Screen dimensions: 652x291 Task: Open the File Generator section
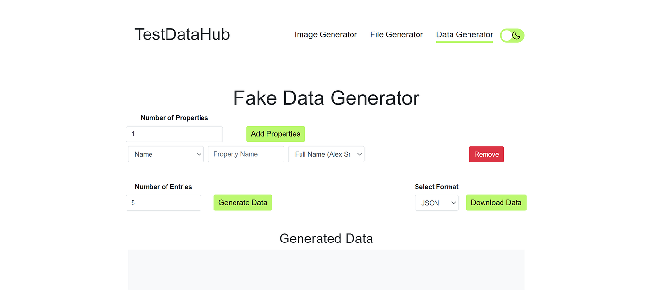[x=396, y=34]
